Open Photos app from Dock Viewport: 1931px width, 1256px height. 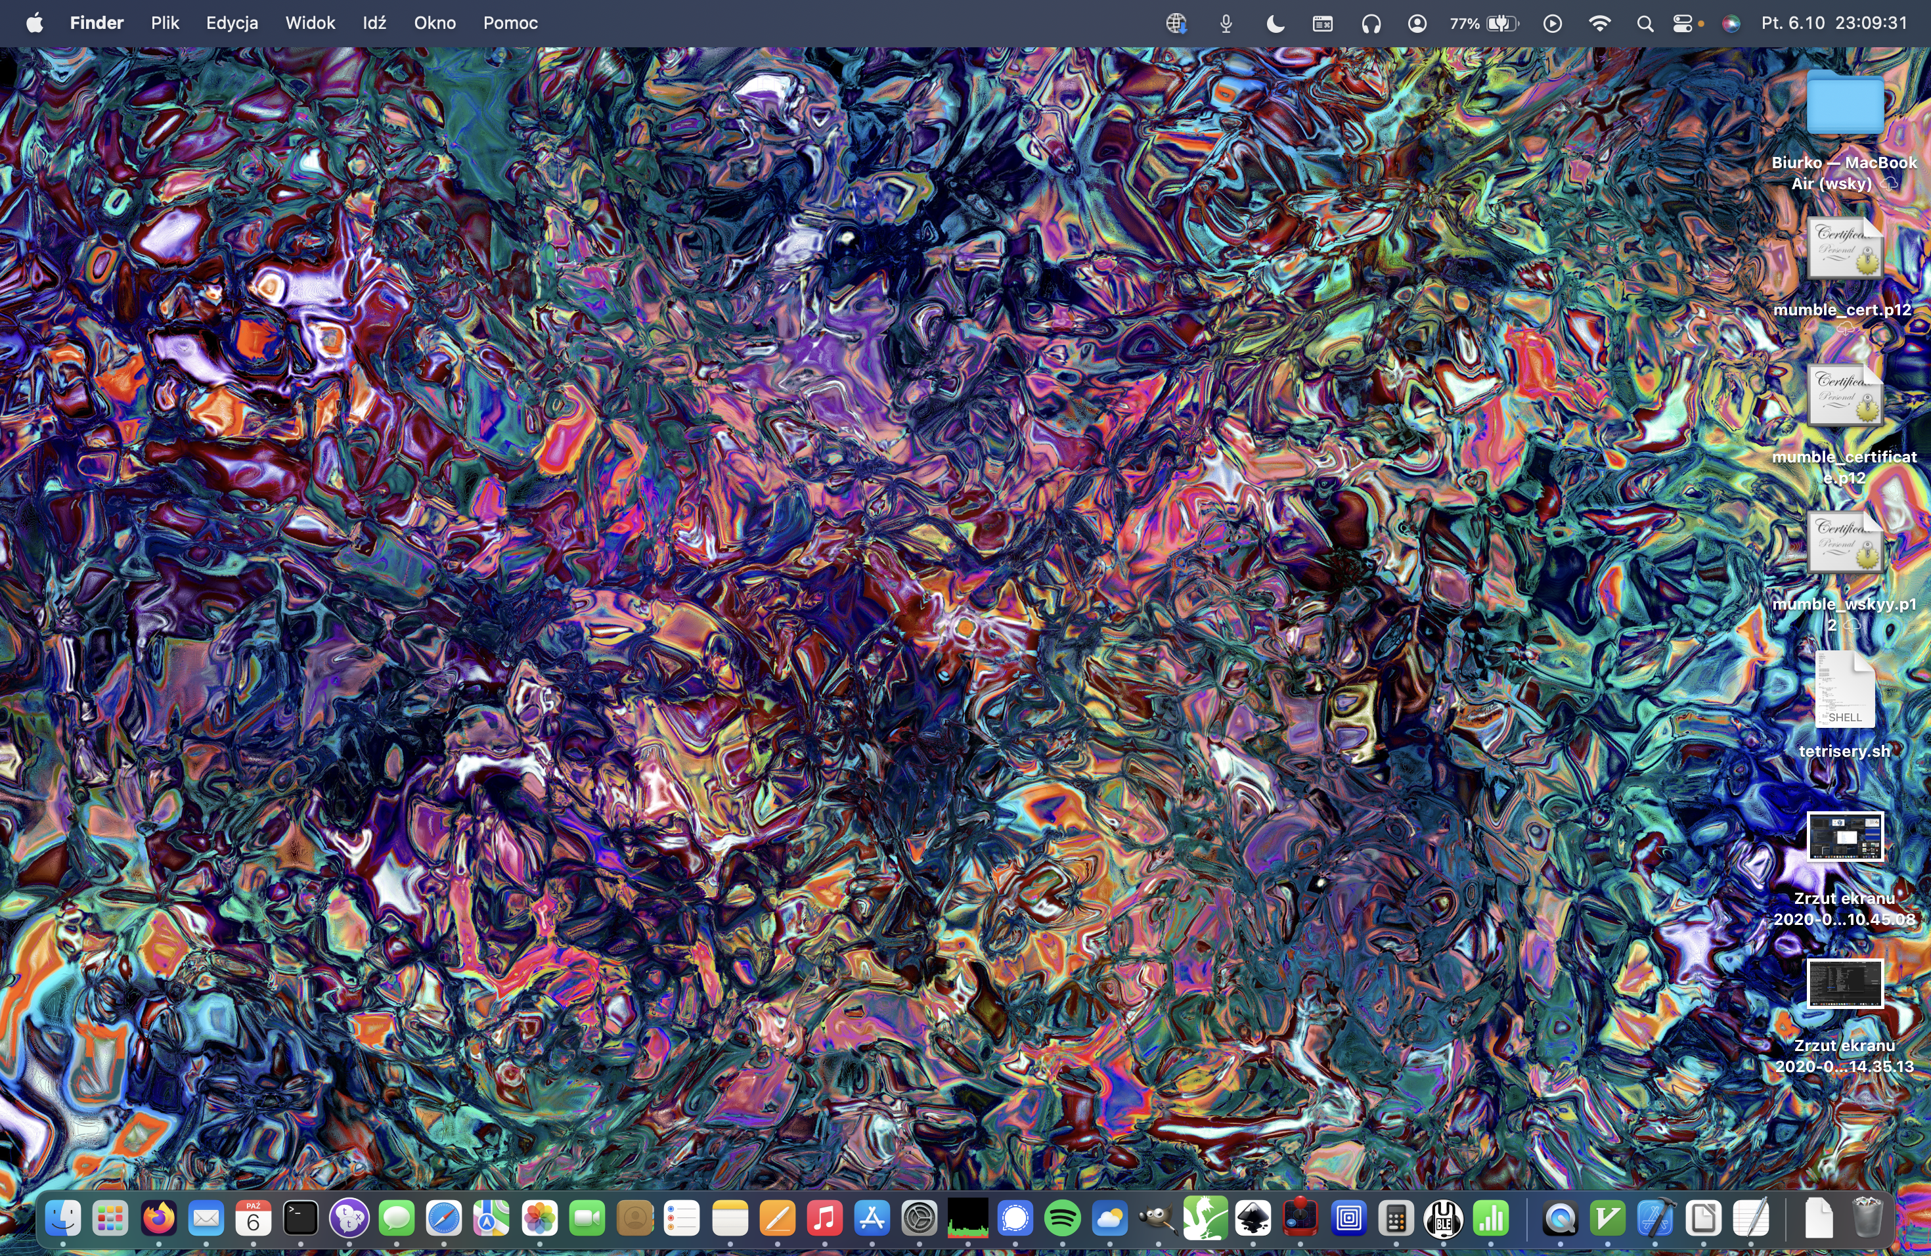[x=539, y=1218]
